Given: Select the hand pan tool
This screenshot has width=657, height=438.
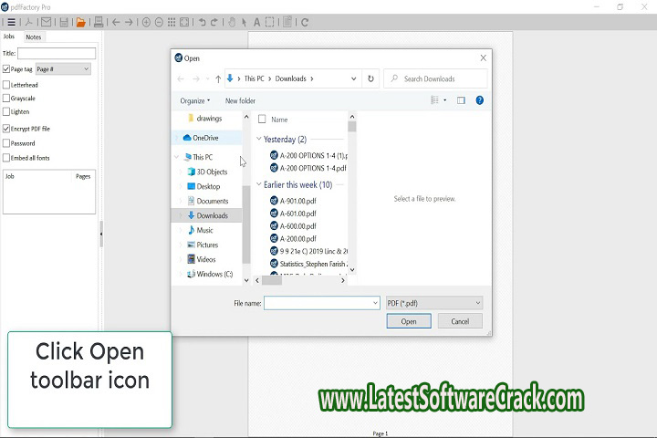Looking at the screenshot, I should click(x=232, y=22).
